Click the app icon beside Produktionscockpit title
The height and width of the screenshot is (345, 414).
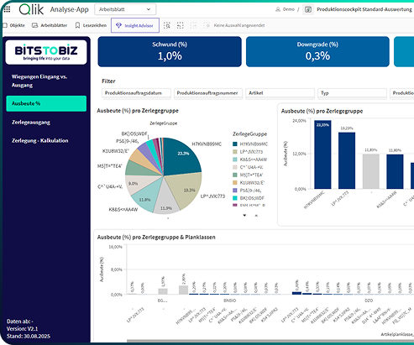pos(308,9)
